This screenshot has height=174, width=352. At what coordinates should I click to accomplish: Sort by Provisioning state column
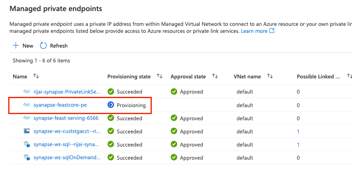coord(160,76)
